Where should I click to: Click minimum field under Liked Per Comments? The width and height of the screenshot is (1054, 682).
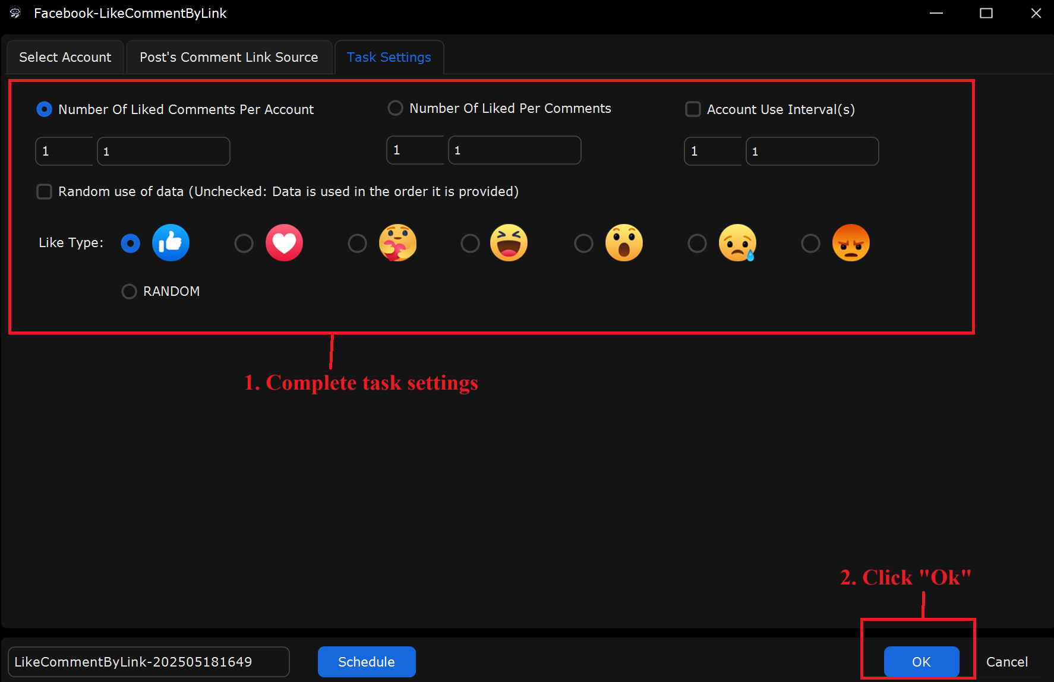415,150
